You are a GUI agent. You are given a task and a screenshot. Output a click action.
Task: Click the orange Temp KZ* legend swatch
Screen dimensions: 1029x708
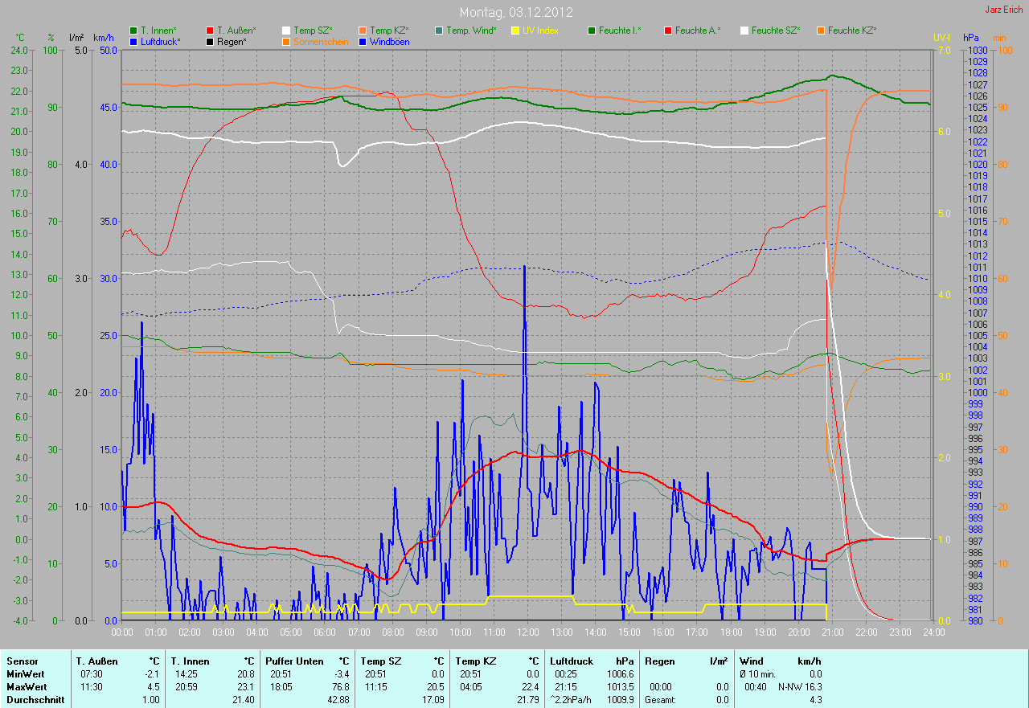363,31
